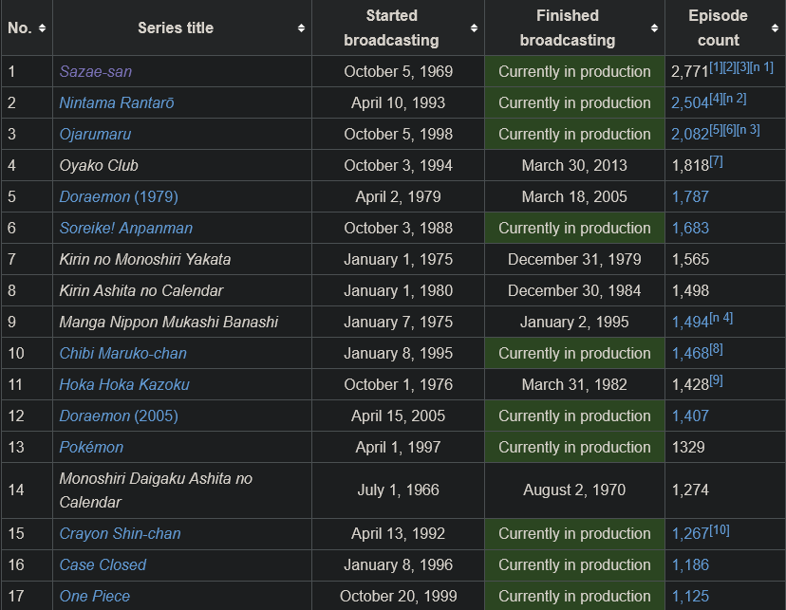This screenshot has height=610, width=786.
Task: Sort by Episode count sort arrows
Action: pyautogui.click(x=775, y=28)
